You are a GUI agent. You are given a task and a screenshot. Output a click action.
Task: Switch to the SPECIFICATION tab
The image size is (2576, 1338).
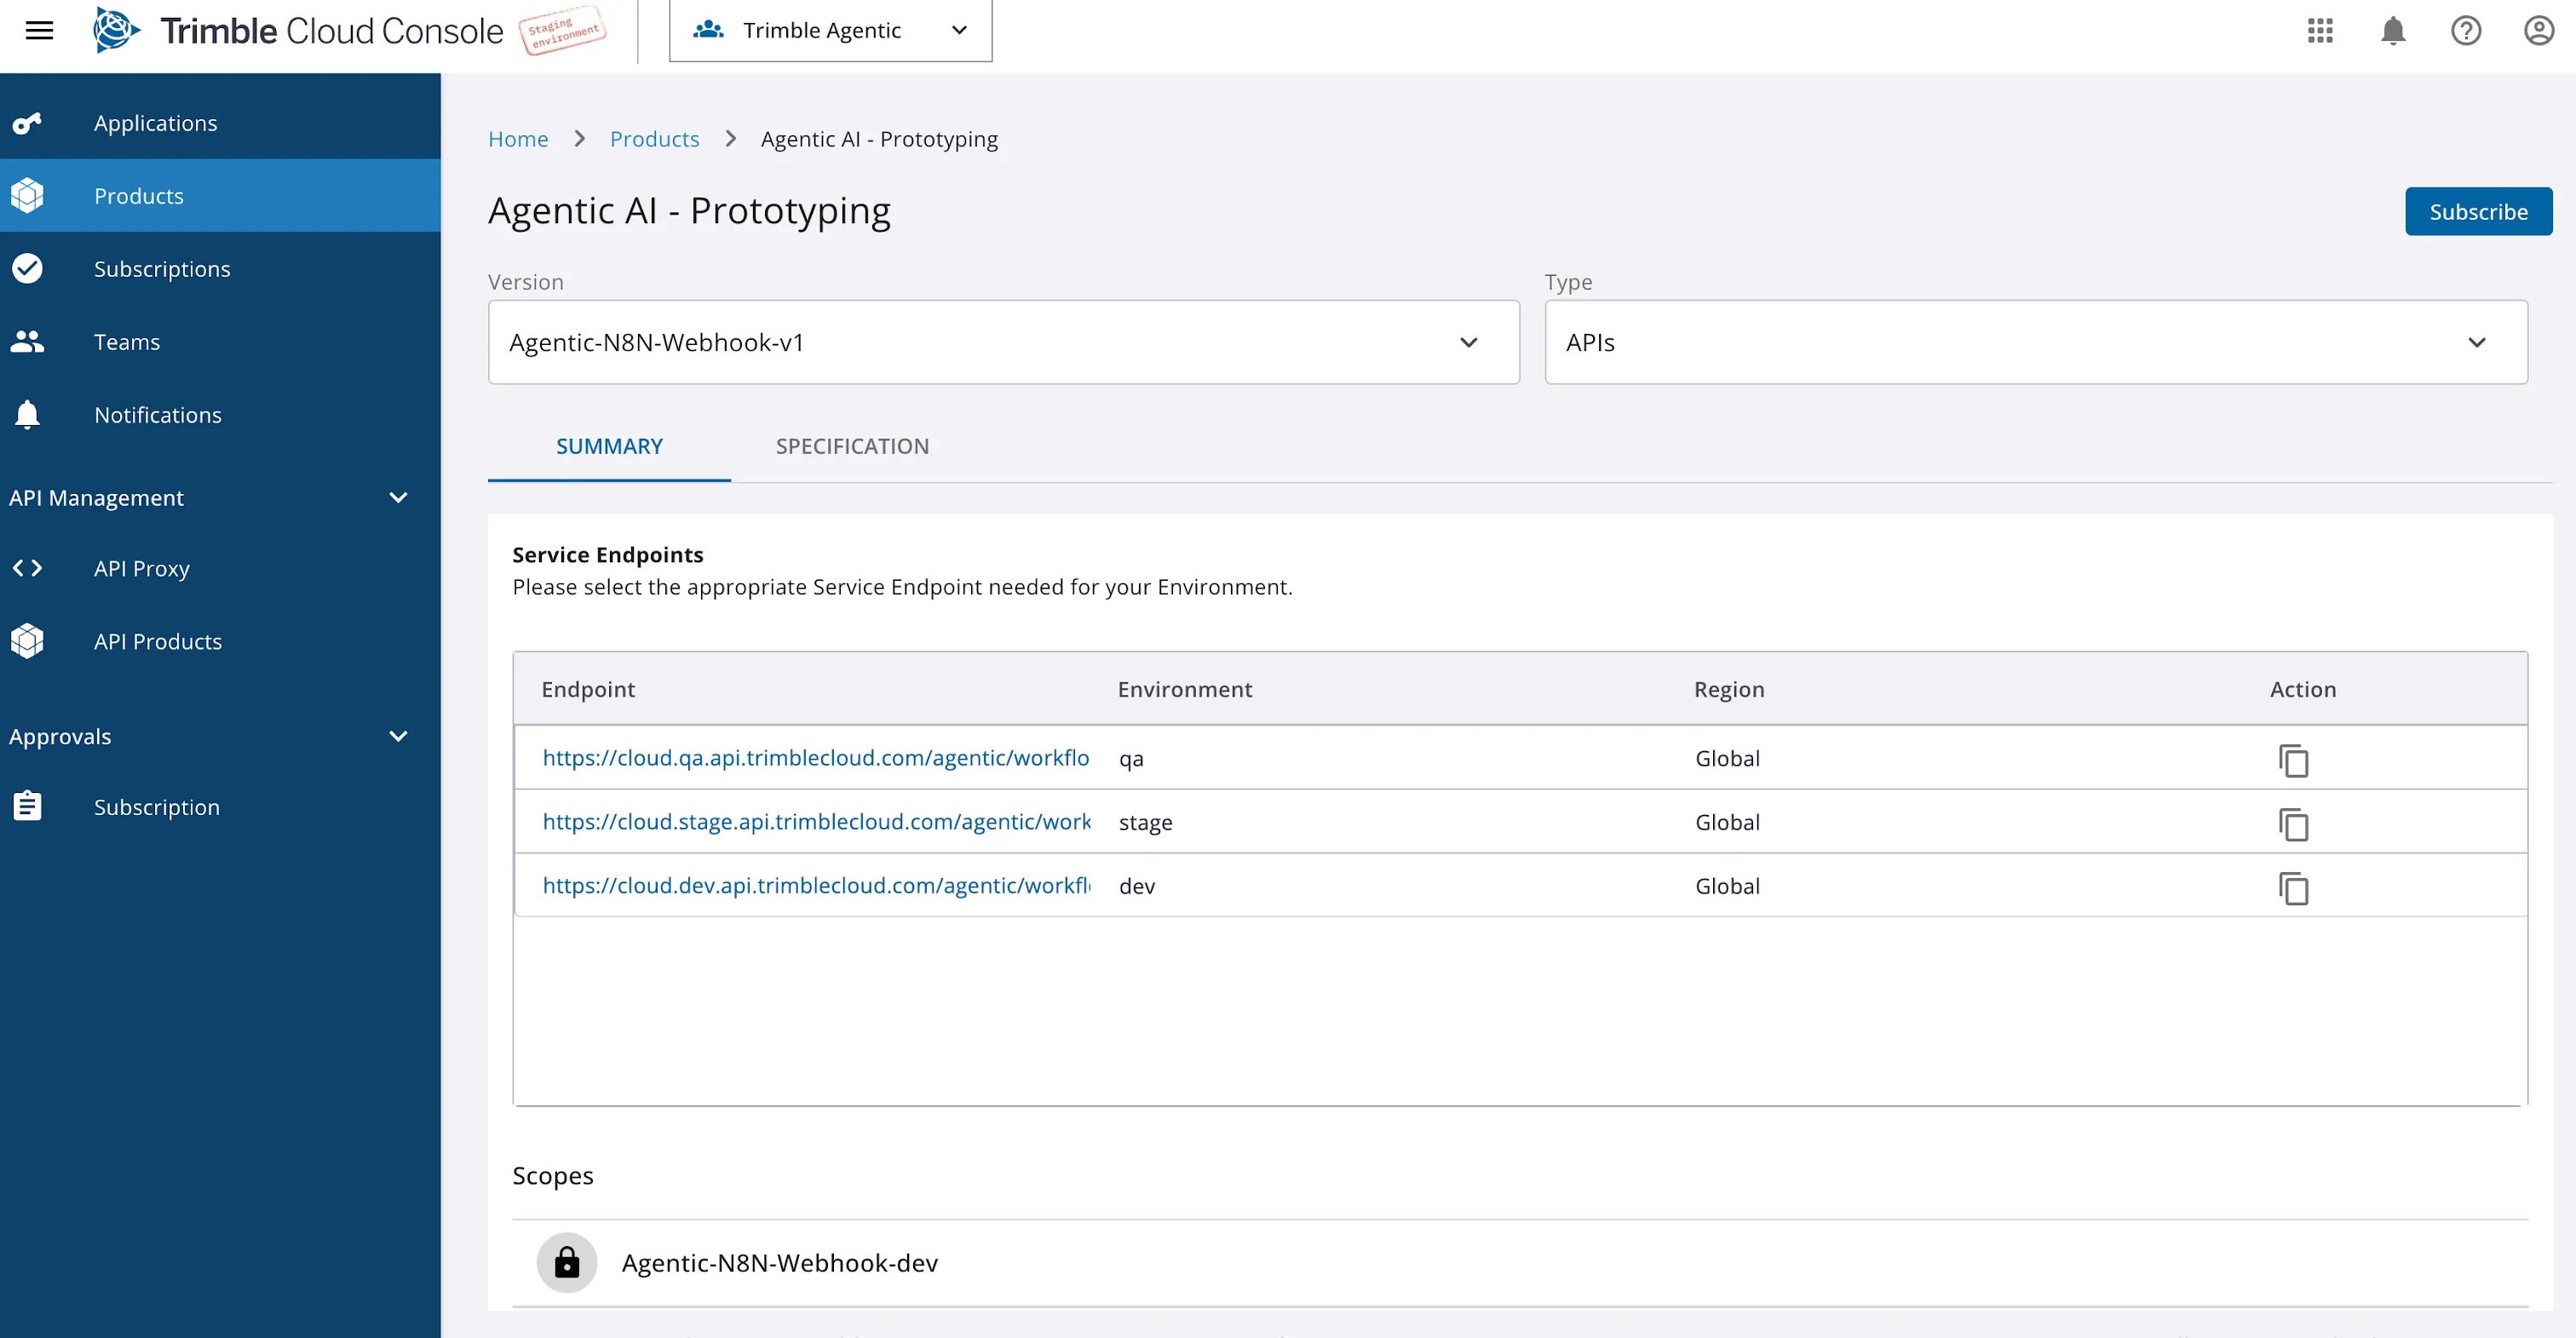click(x=852, y=446)
